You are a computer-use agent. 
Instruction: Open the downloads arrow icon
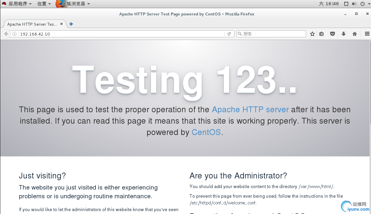pos(344,34)
